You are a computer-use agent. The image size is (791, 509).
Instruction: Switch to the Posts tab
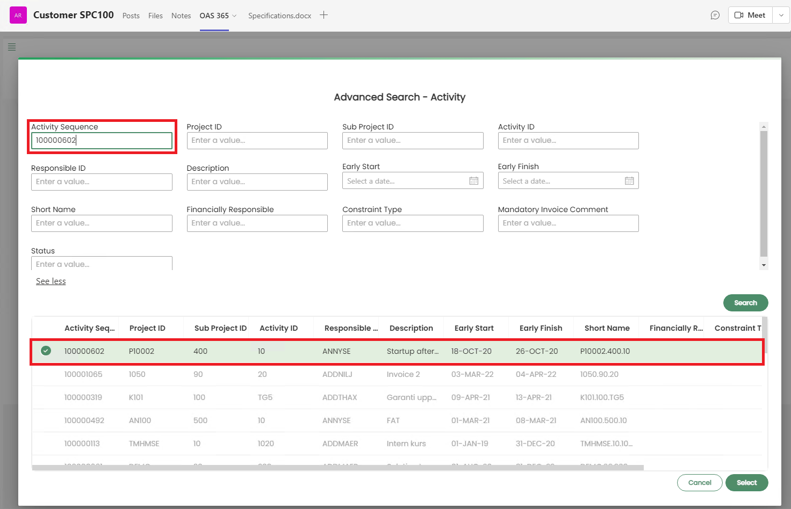pos(131,16)
